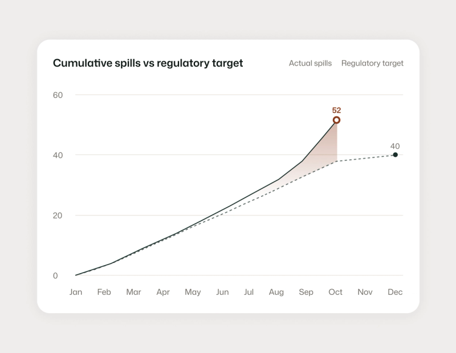Select the Jan label on x-axis
Image resolution: width=456 pixels, height=353 pixels.
(76, 292)
